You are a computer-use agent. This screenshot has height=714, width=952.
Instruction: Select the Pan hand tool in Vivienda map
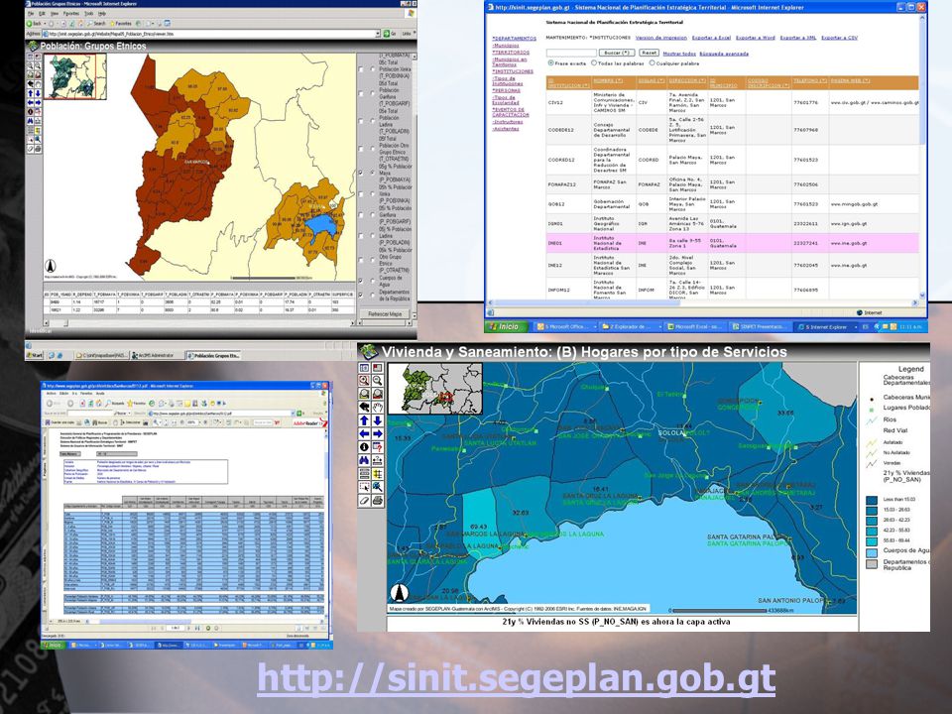point(377,407)
